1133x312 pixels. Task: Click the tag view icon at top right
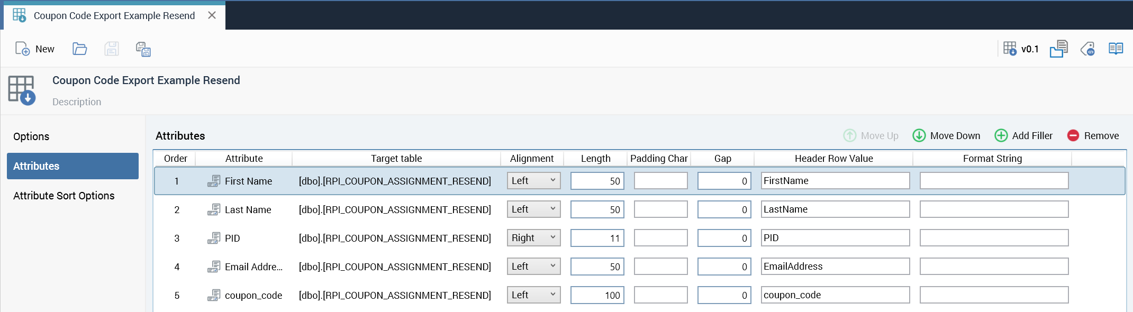[1087, 49]
